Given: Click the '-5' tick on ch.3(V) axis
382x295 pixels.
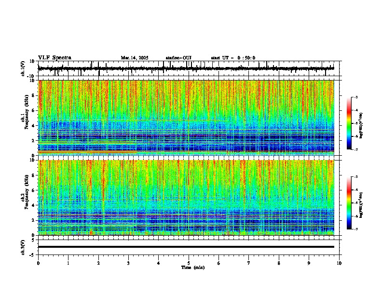Looking at the screenshot, I should (x=32, y=255).
